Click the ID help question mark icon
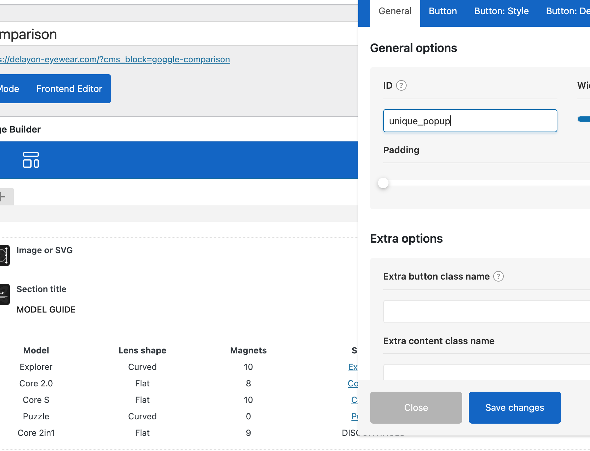 tap(401, 86)
